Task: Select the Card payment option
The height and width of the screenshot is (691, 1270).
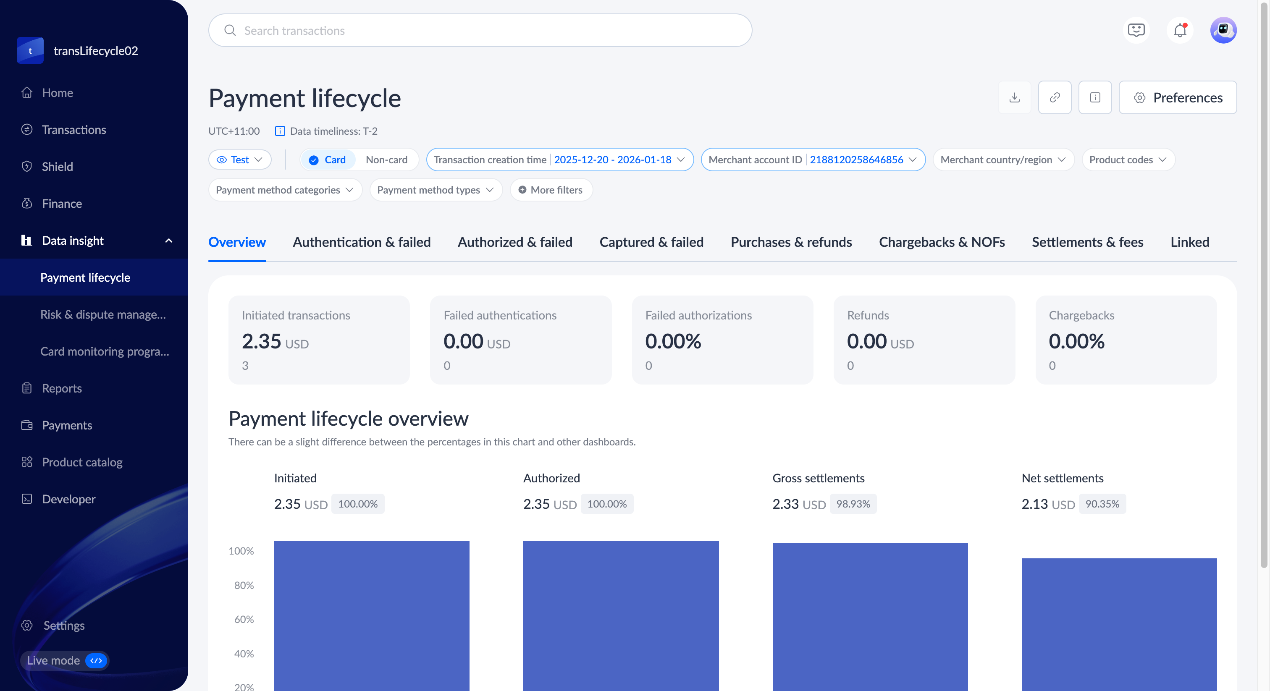Action: click(328, 160)
